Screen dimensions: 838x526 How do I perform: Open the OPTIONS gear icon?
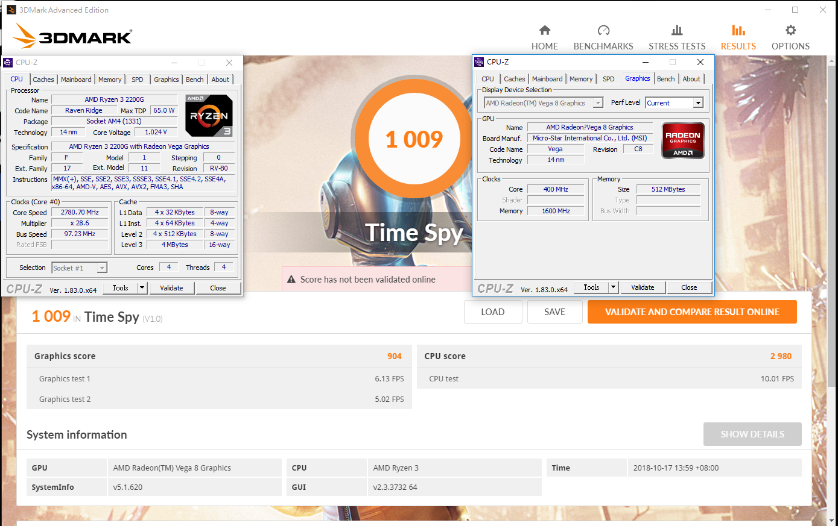pos(790,30)
